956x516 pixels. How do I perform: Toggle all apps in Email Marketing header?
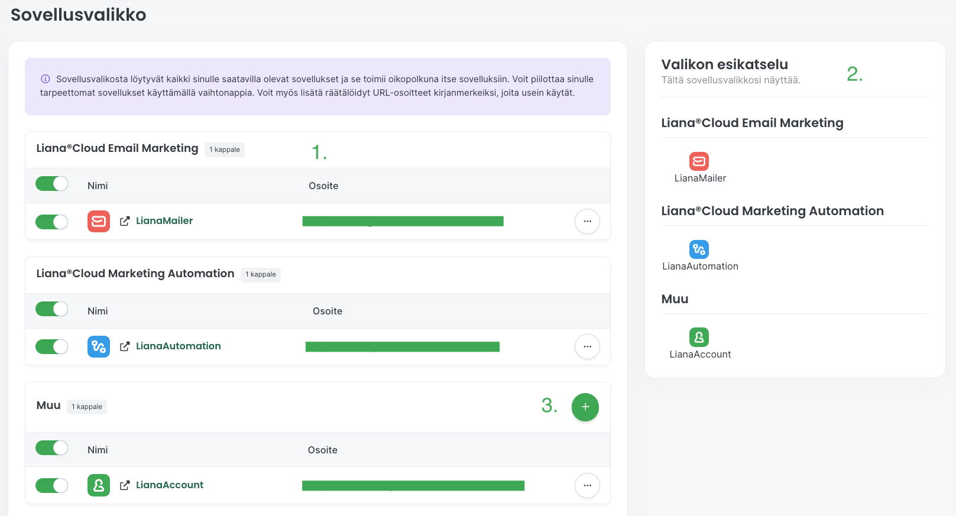tap(52, 184)
